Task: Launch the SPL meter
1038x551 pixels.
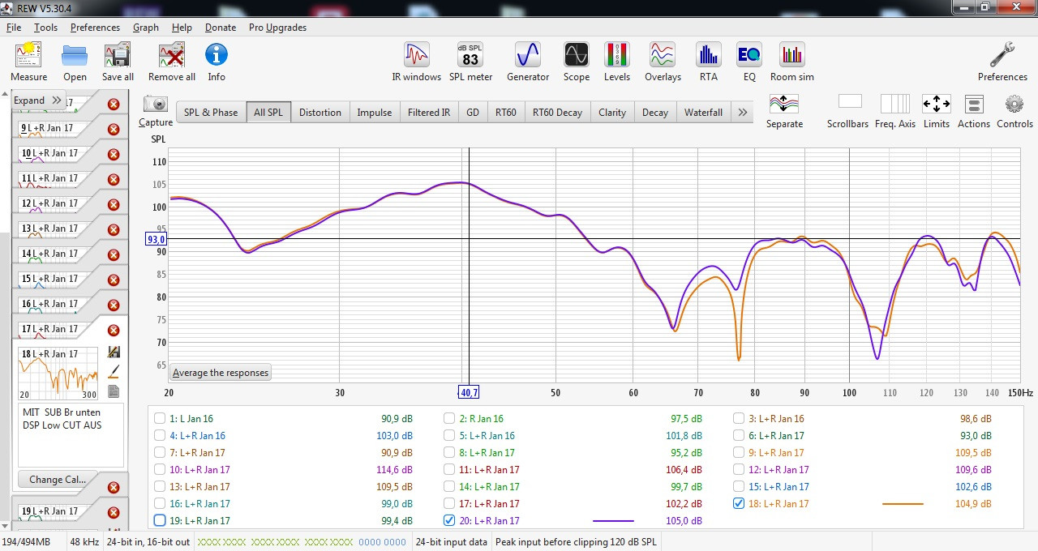Action: pos(470,62)
